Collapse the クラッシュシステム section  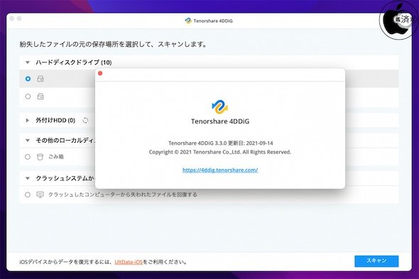pyautogui.click(x=27, y=178)
